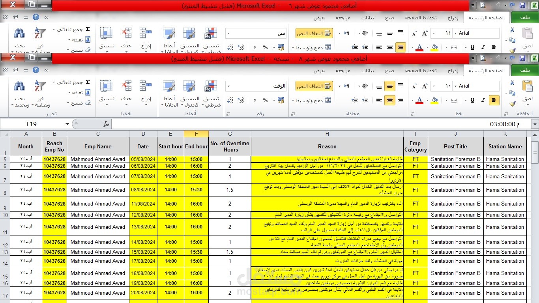Click the Borders icon in the month 8 window
The image size is (539, 303).
coord(454,100)
